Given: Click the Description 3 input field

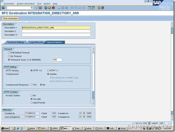Looking at the screenshot, I should pyautogui.click(x=56, y=35).
